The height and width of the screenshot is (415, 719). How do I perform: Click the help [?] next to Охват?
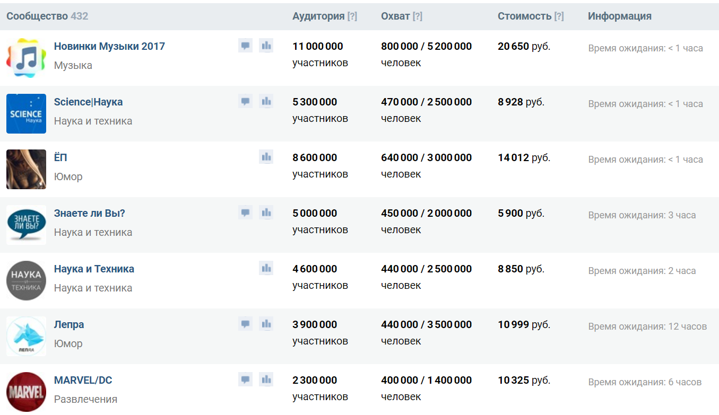click(418, 16)
